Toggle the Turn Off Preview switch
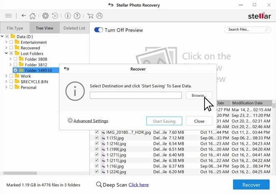 pyautogui.click(x=99, y=30)
